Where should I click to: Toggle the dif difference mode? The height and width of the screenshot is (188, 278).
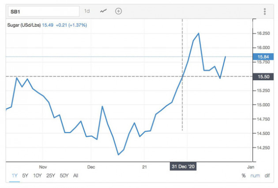(267, 176)
